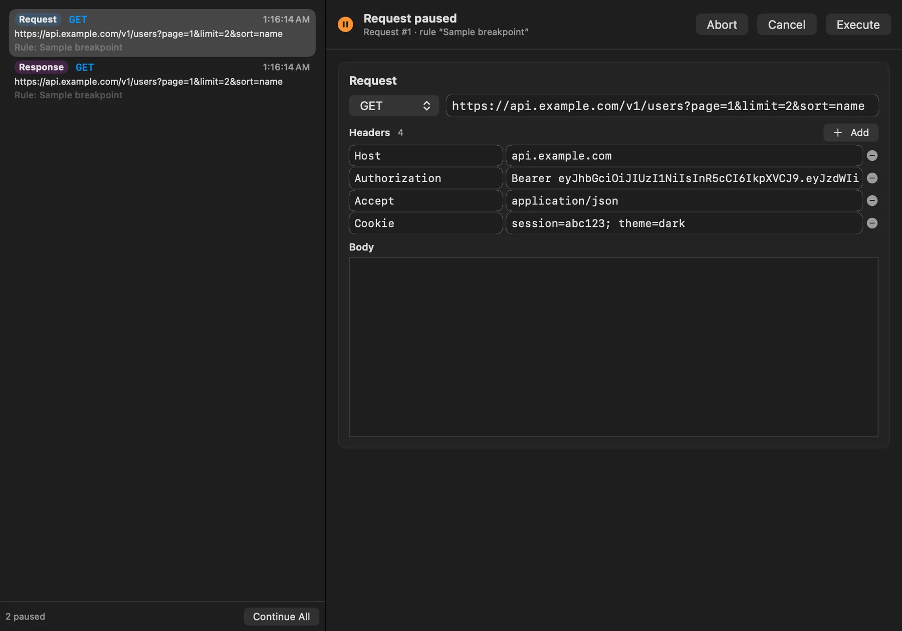Viewport: 902px width, 631px height.
Task: Edit the Host header name field
Action: click(x=425, y=156)
